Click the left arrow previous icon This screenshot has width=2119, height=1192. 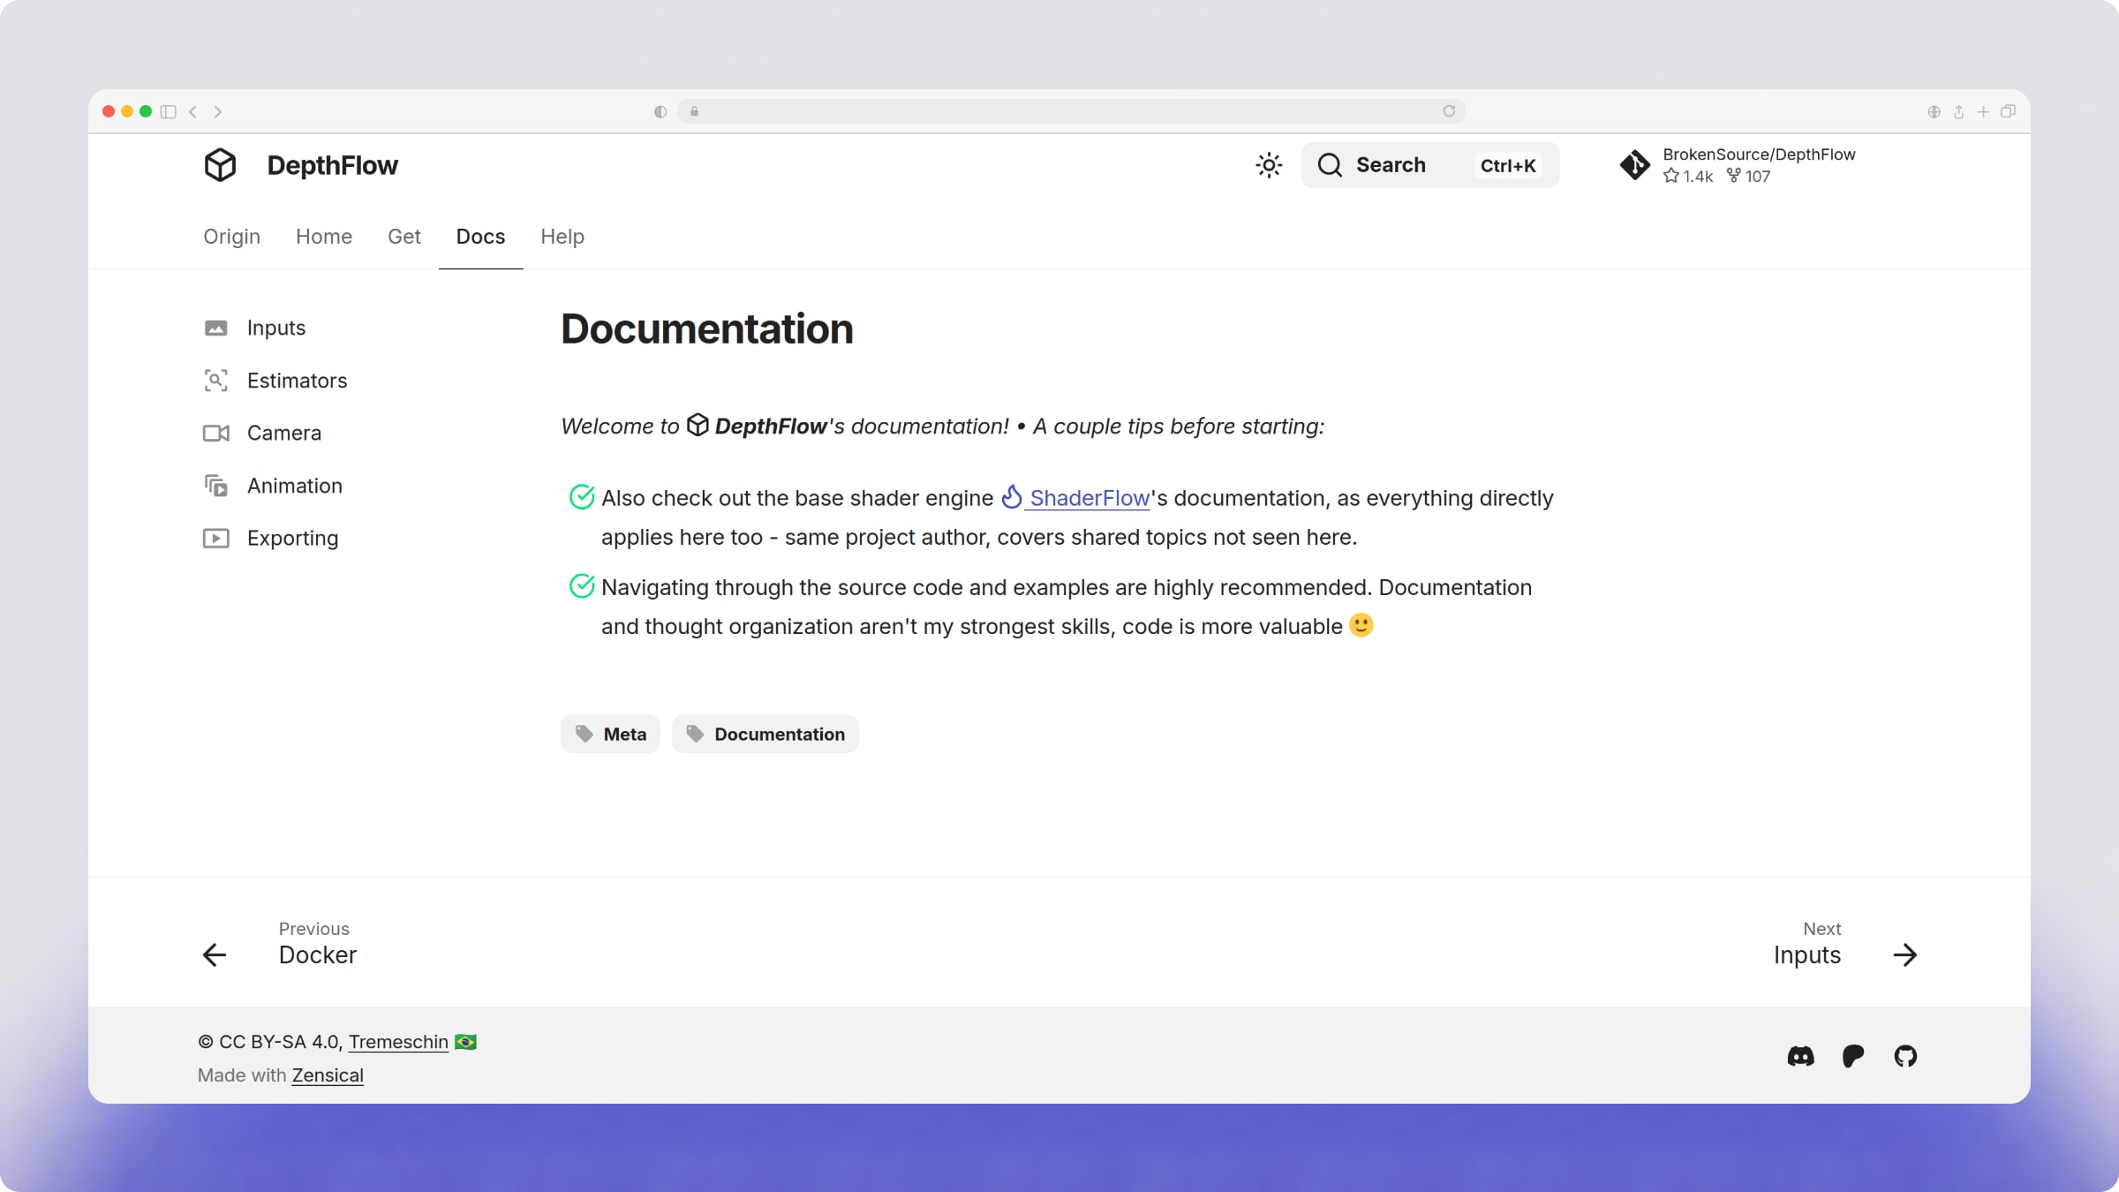pyautogui.click(x=215, y=955)
